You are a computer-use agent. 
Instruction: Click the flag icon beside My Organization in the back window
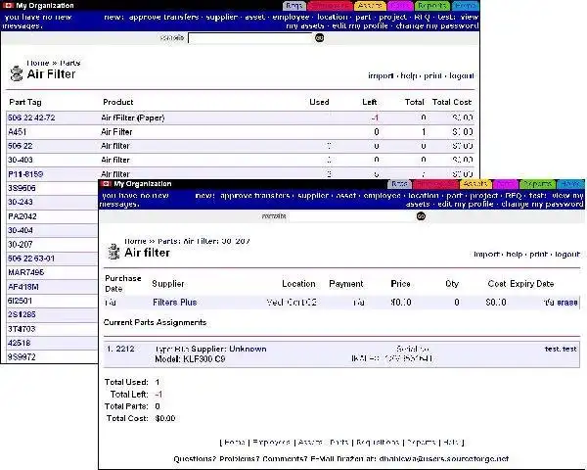click(8, 5)
